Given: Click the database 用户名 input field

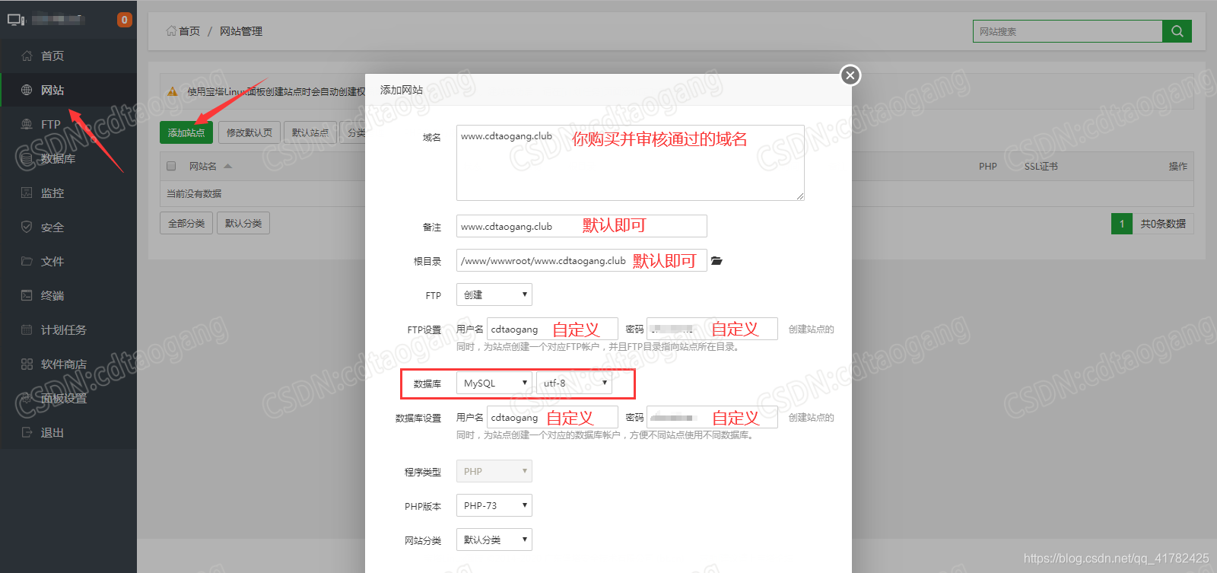Looking at the screenshot, I should 552,417.
